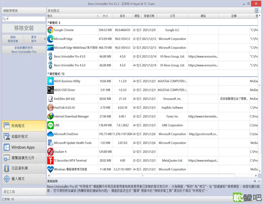Click the Edge WebView2 program icon
This screenshot has width=263, height=204.
pyautogui.click(x=50, y=48)
